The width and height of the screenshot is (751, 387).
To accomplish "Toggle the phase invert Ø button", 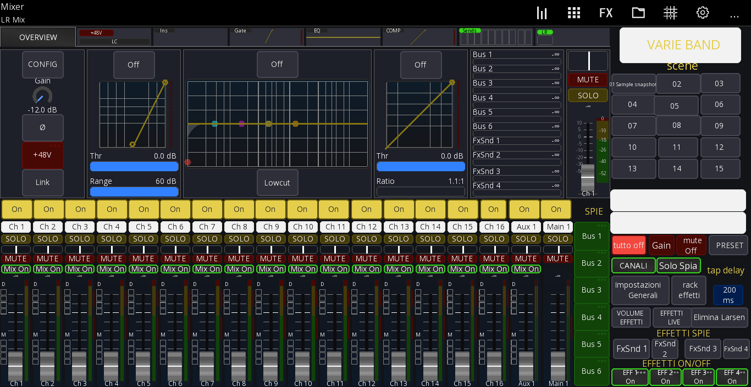I will click(42, 128).
